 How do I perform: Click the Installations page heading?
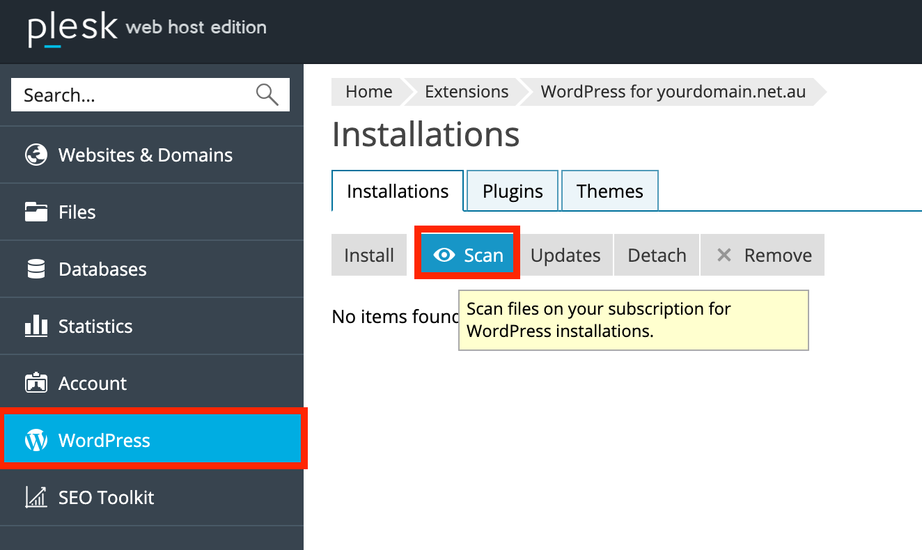[x=425, y=134]
